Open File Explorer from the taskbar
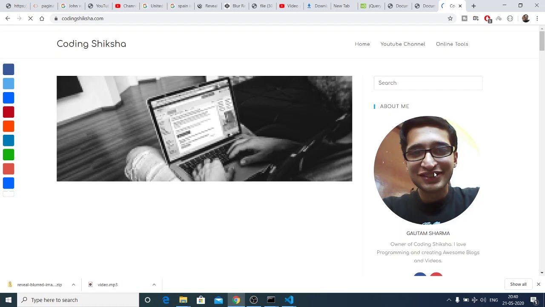Viewport: 545px width, 307px height. click(183, 300)
